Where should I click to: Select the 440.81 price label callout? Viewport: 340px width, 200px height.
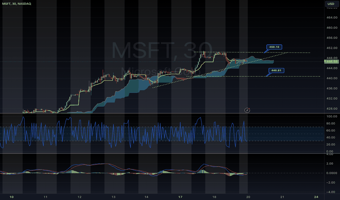[276, 70]
